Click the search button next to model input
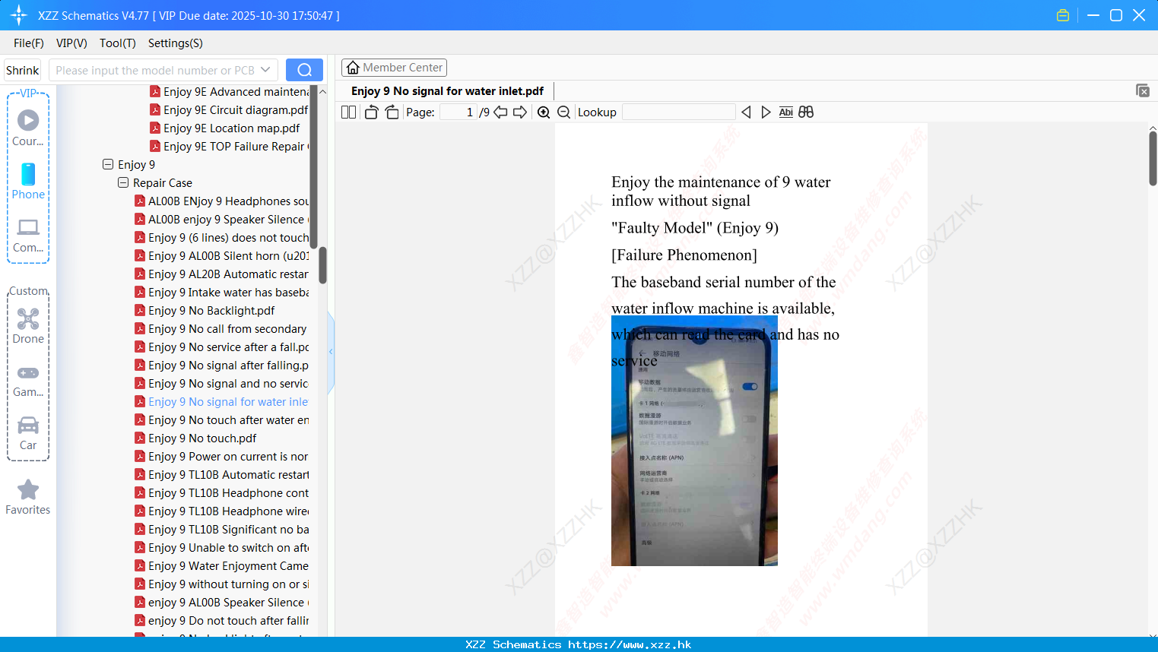The width and height of the screenshot is (1158, 652). click(304, 70)
